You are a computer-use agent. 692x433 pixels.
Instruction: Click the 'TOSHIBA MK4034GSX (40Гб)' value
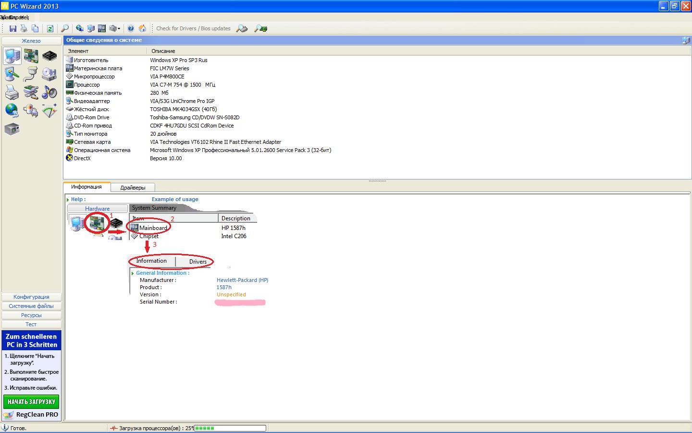[183, 109]
